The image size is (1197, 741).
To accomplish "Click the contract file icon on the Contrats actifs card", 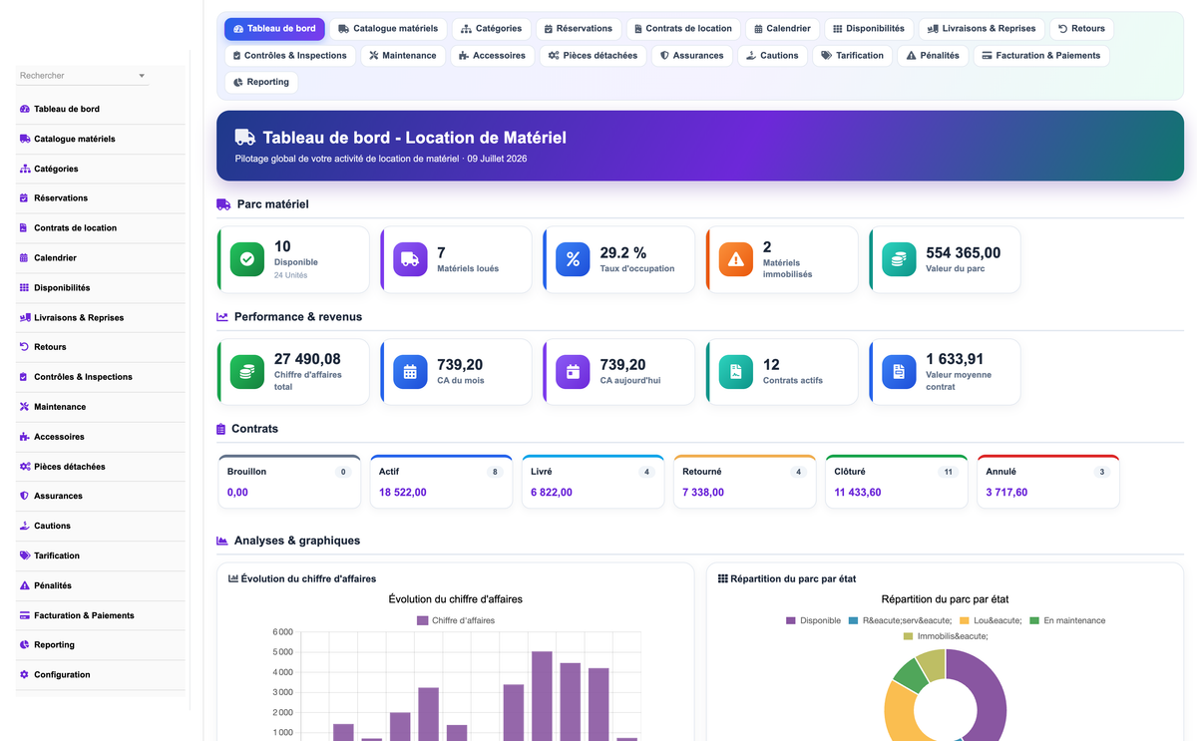I will (736, 372).
